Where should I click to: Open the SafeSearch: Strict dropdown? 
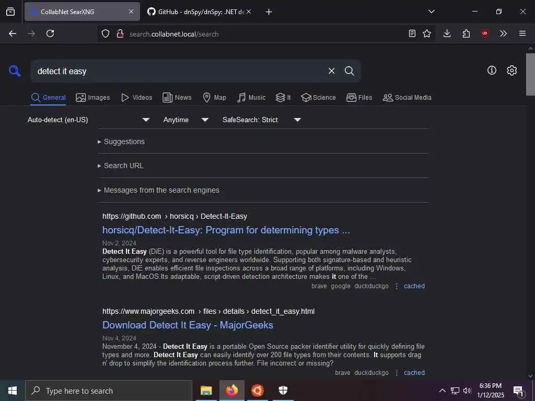coord(261,120)
